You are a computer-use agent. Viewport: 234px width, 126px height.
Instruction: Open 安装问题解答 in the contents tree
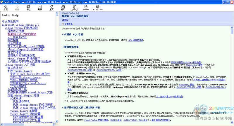coord(18,86)
